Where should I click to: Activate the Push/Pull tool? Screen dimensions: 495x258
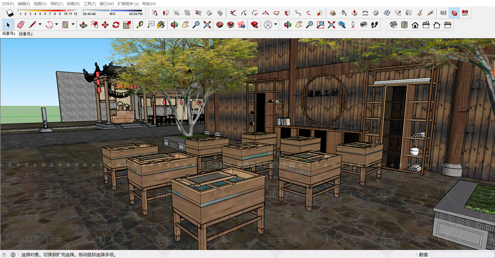click(83, 25)
